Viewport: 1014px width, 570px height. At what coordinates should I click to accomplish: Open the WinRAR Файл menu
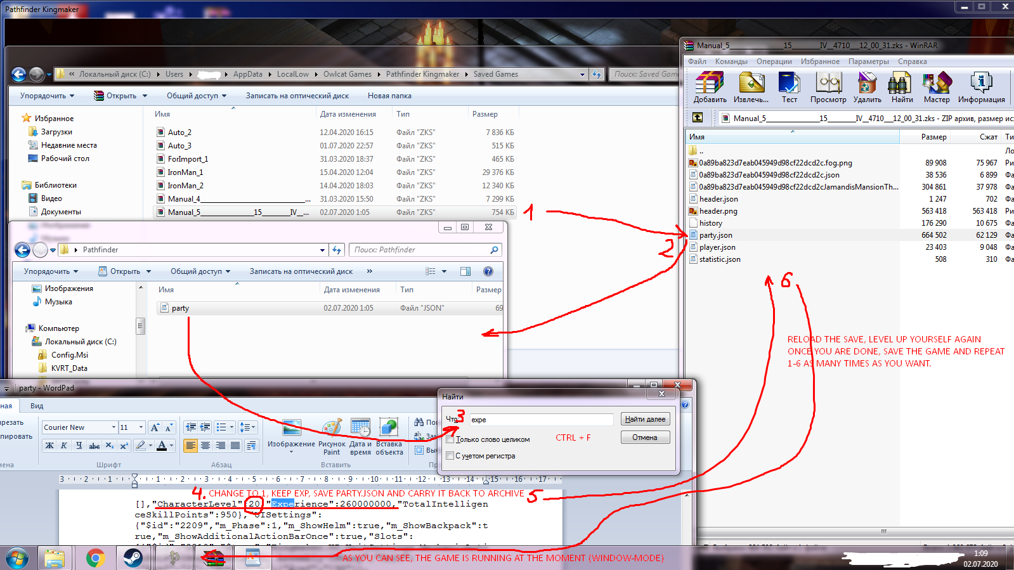click(x=697, y=62)
